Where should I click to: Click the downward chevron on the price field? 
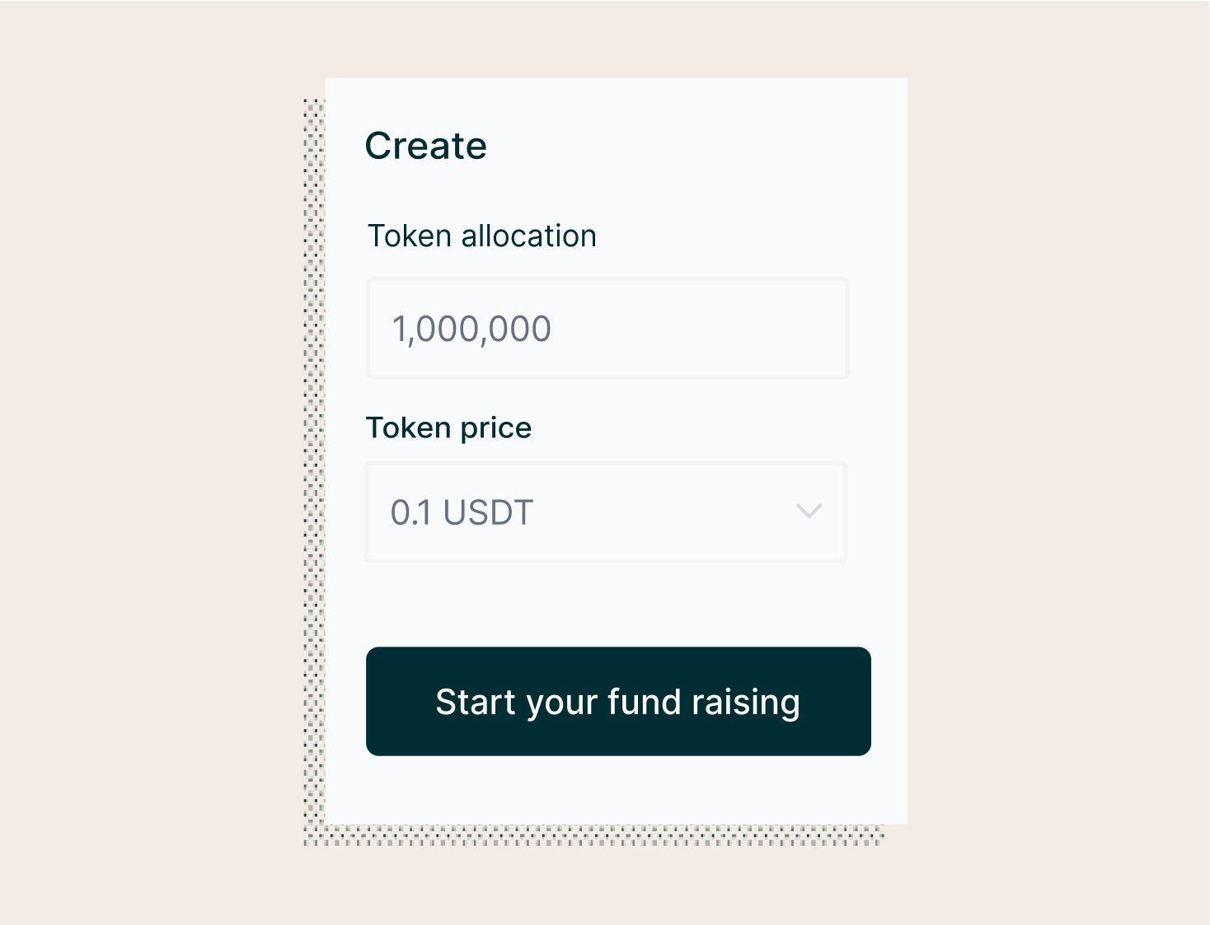click(x=809, y=512)
